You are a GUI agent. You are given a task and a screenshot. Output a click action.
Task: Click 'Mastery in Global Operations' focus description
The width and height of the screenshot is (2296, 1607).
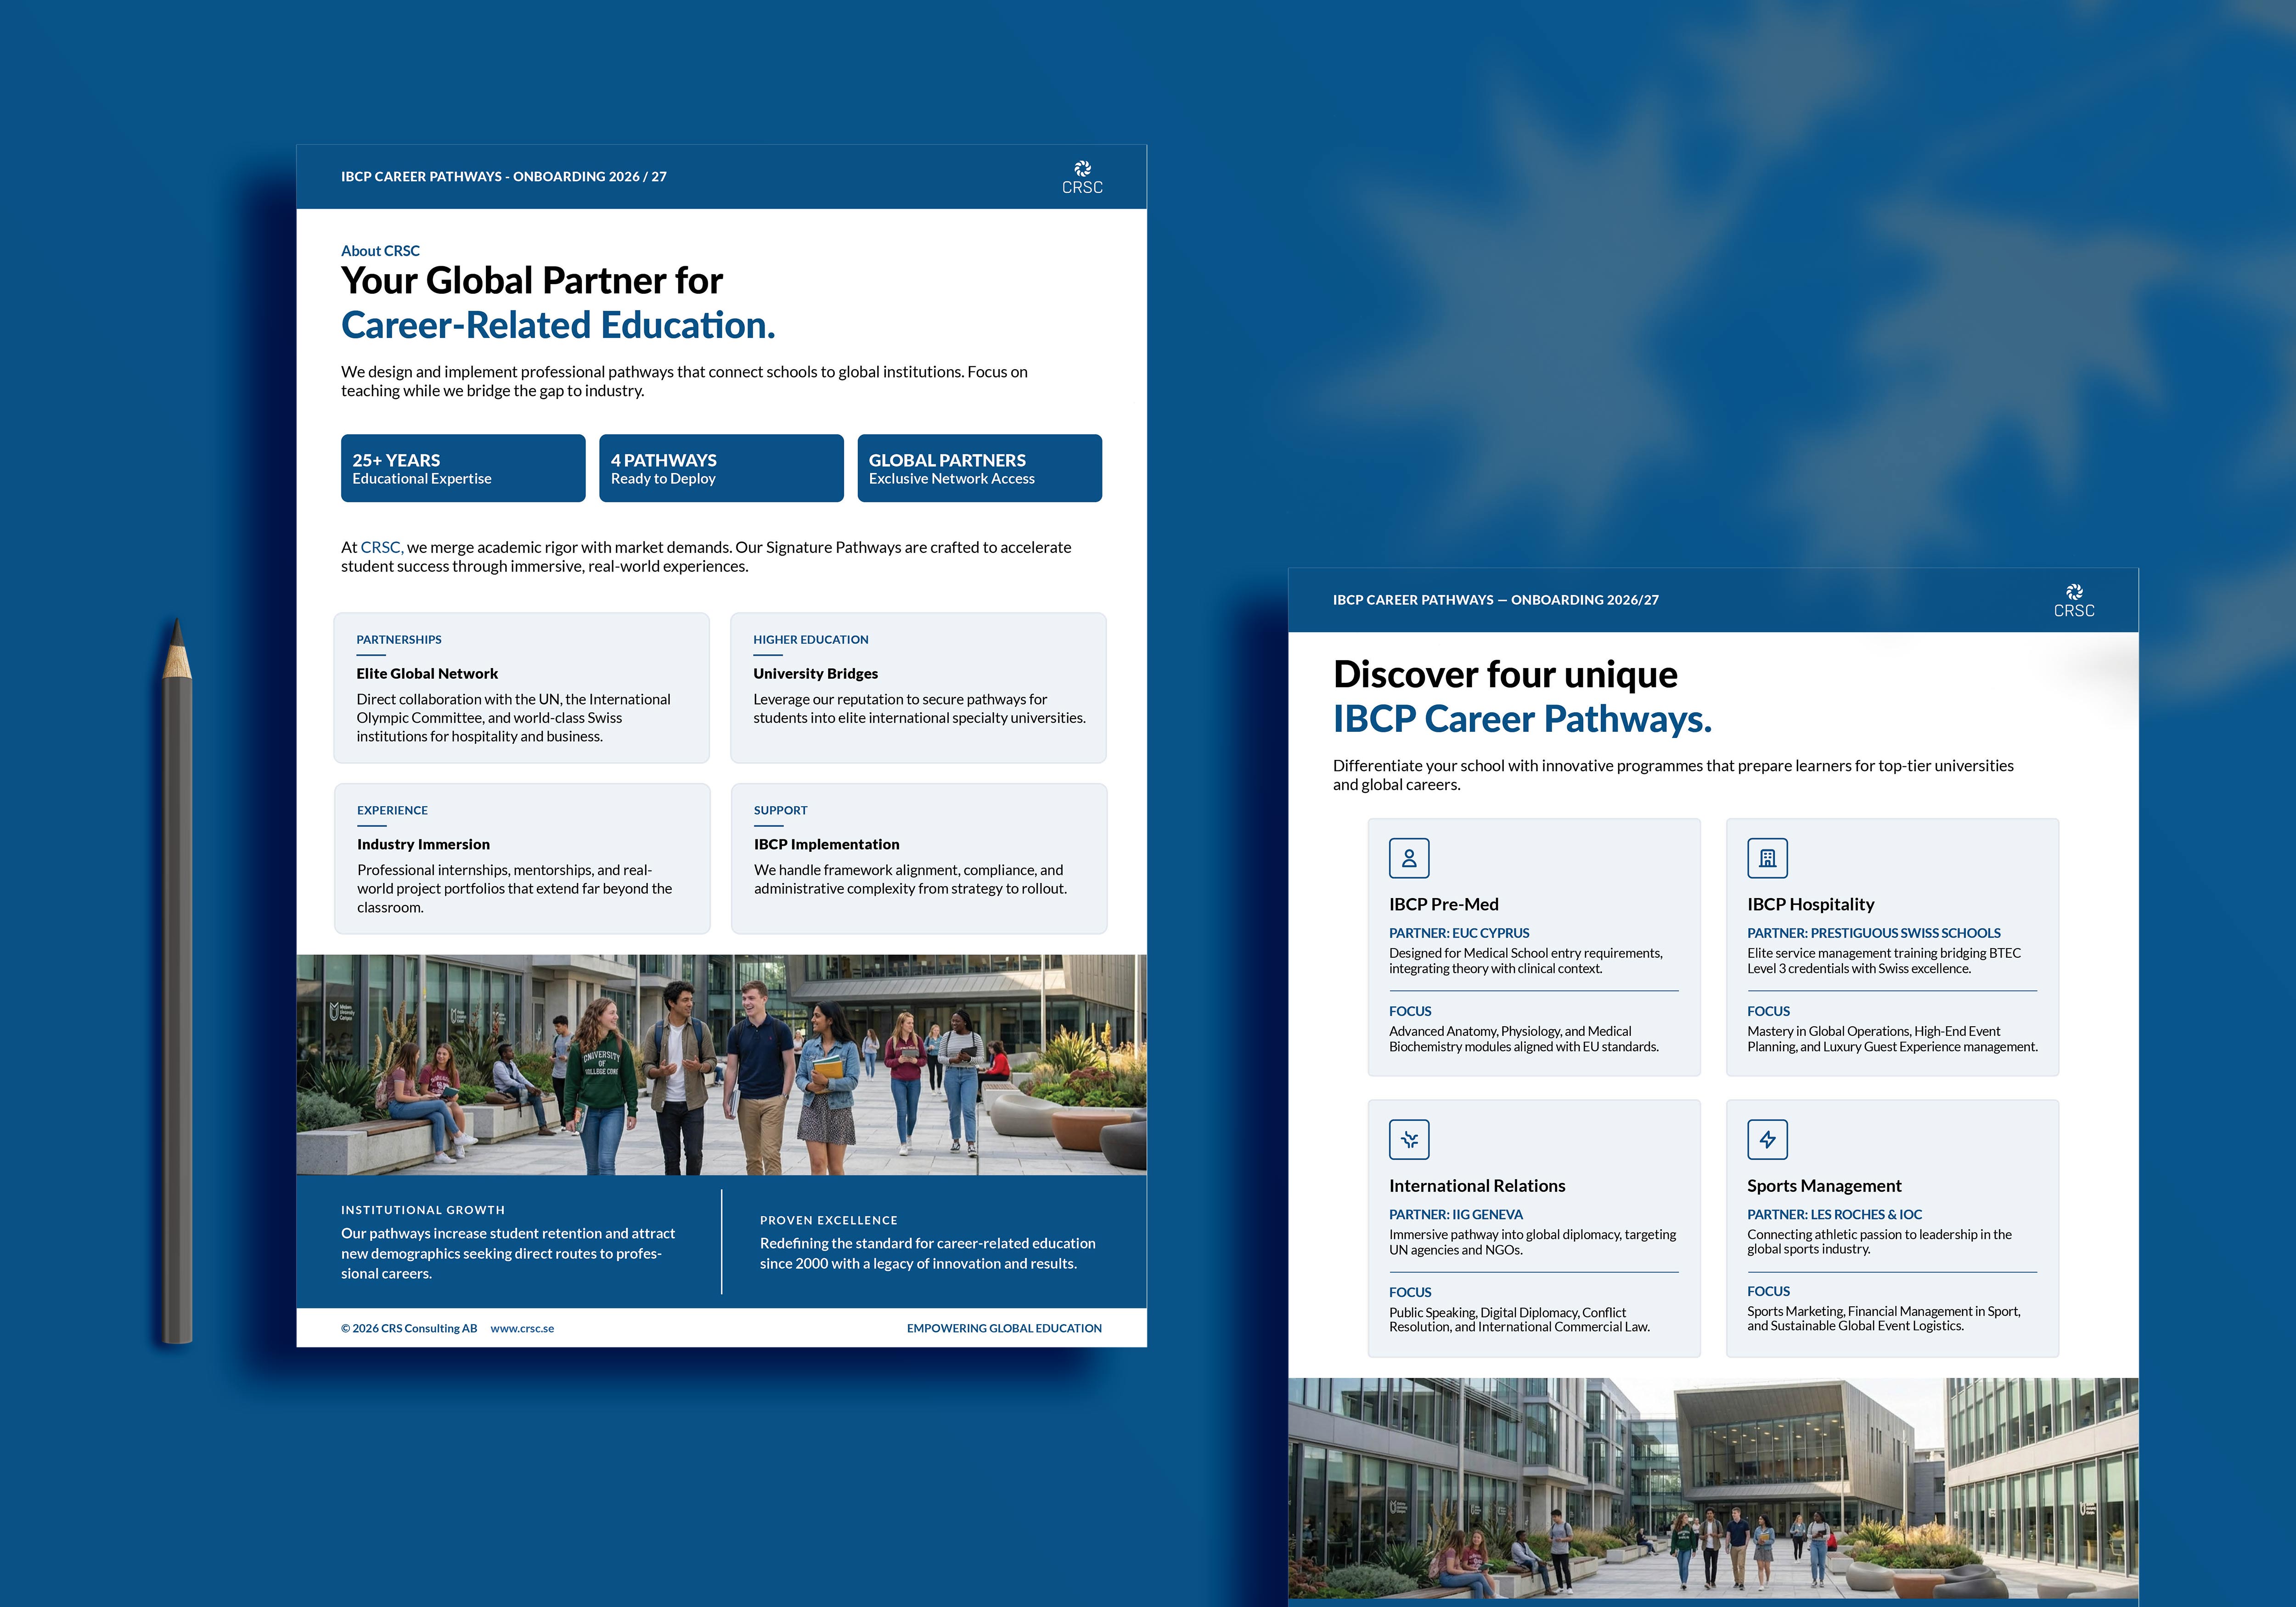(1892, 1039)
